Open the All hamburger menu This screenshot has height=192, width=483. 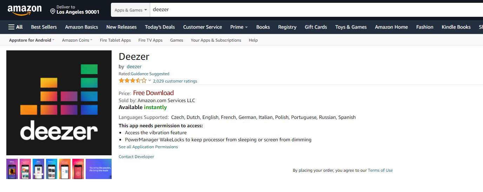pyautogui.click(x=15, y=27)
